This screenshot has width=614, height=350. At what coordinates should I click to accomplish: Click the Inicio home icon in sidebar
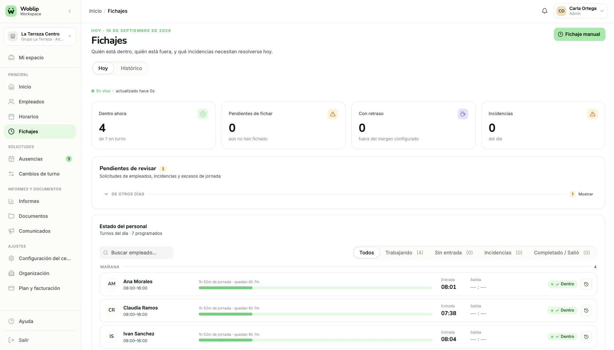coord(11,87)
